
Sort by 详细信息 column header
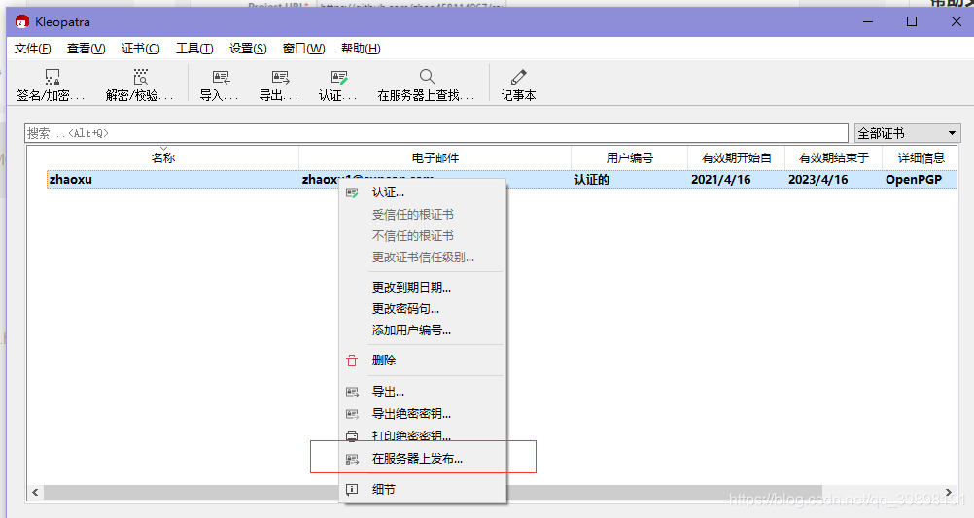pyautogui.click(x=921, y=158)
